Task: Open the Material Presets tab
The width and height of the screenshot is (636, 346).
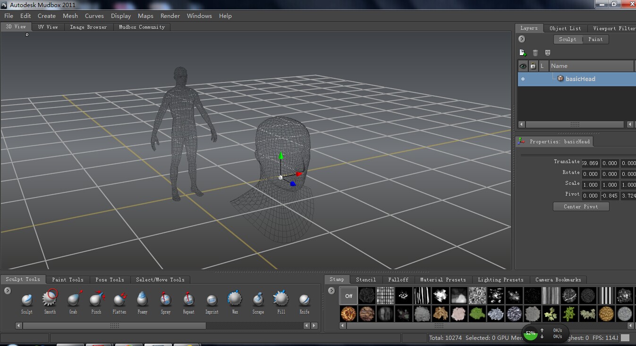Action: (x=443, y=280)
